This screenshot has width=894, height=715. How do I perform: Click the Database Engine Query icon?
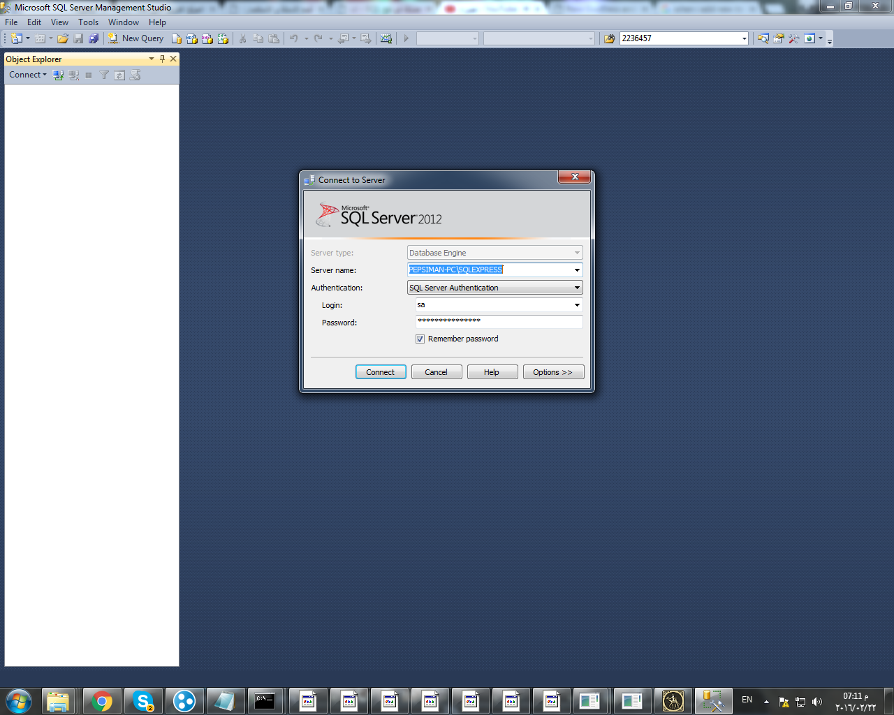coord(177,38)
